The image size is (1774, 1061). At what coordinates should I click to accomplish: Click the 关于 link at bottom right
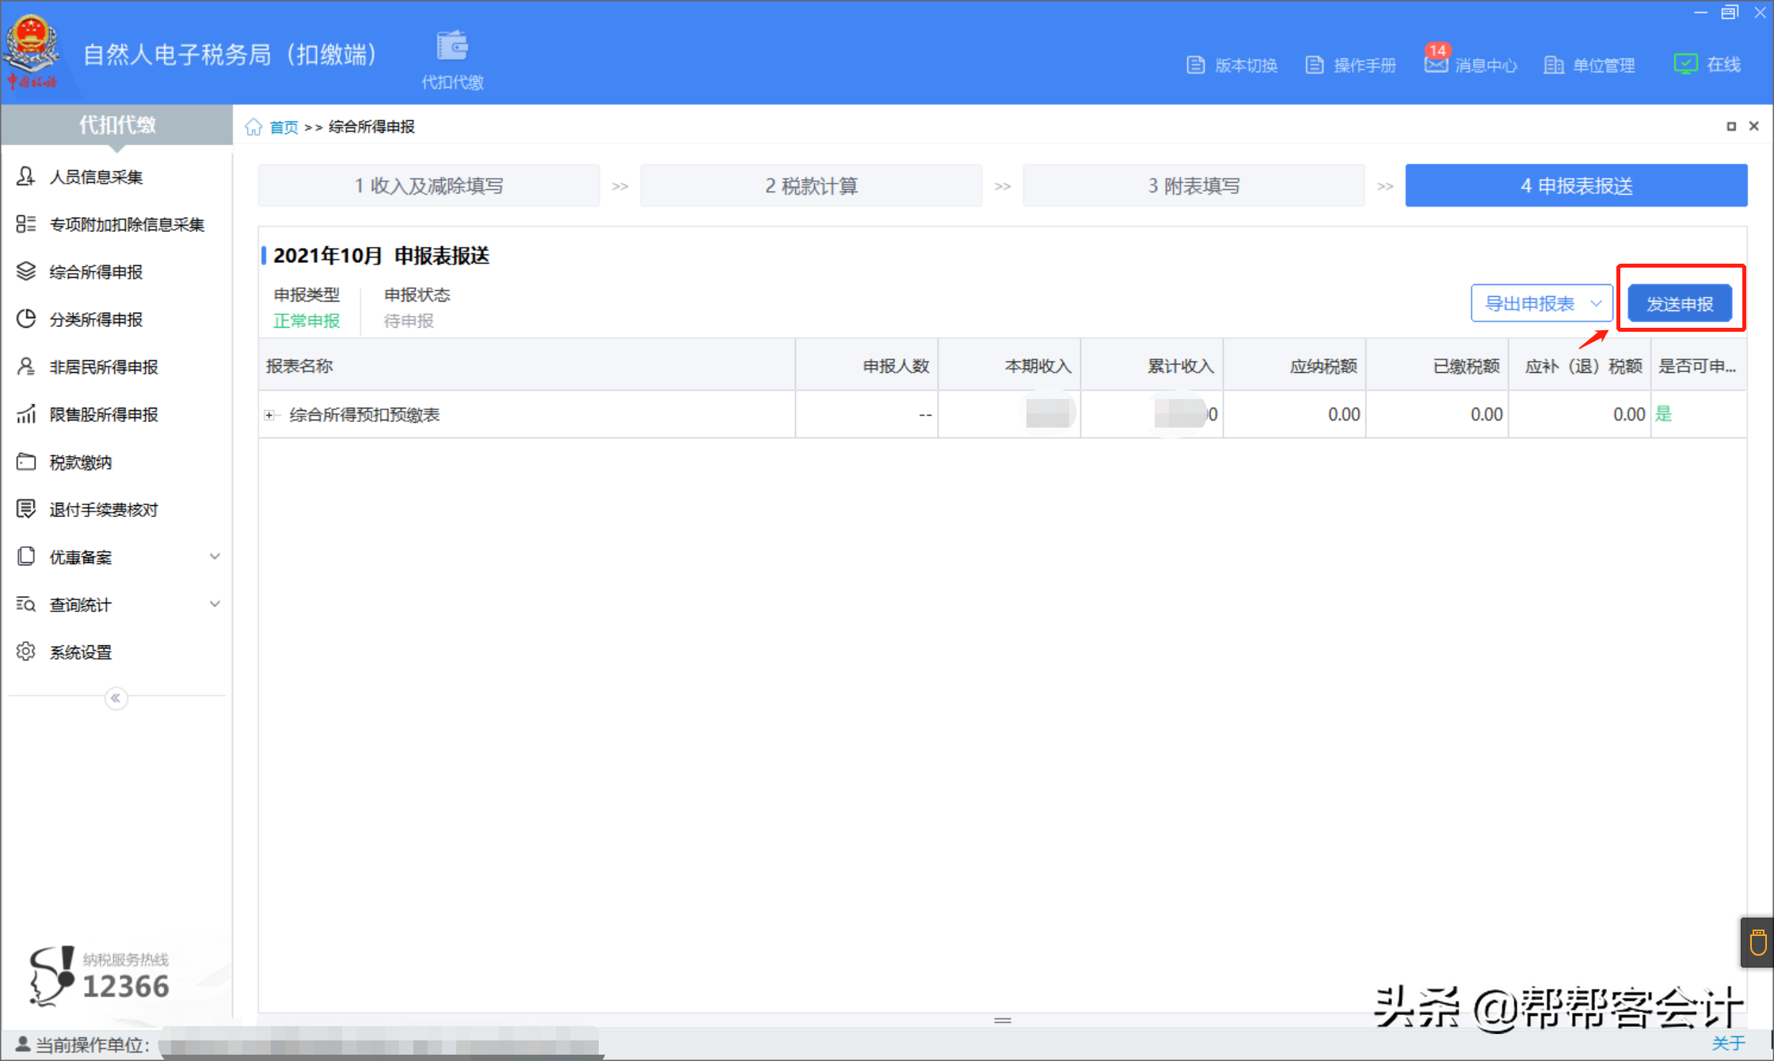pos(1728,1044)
